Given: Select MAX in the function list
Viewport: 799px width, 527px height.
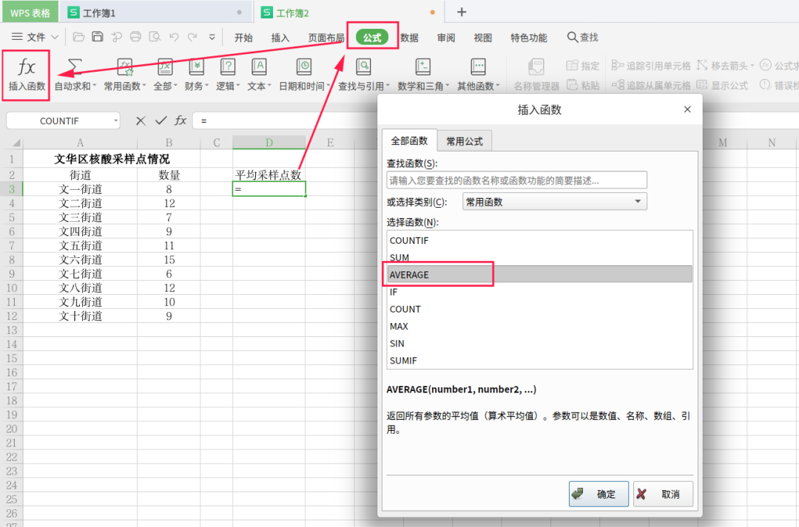Looking at the screenshot, I should click(539, 327).
